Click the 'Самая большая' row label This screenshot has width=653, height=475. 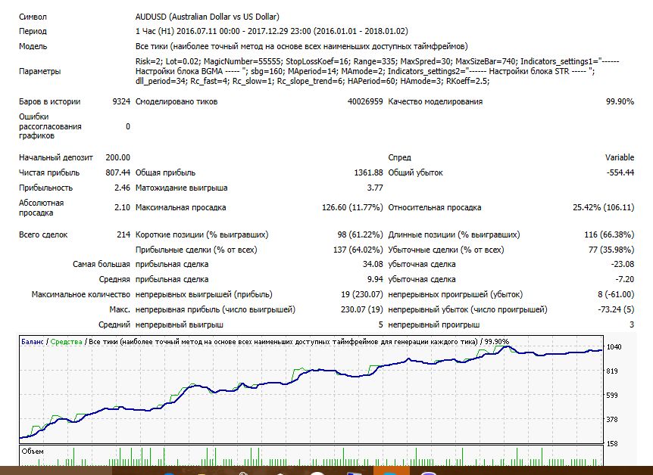102,265
